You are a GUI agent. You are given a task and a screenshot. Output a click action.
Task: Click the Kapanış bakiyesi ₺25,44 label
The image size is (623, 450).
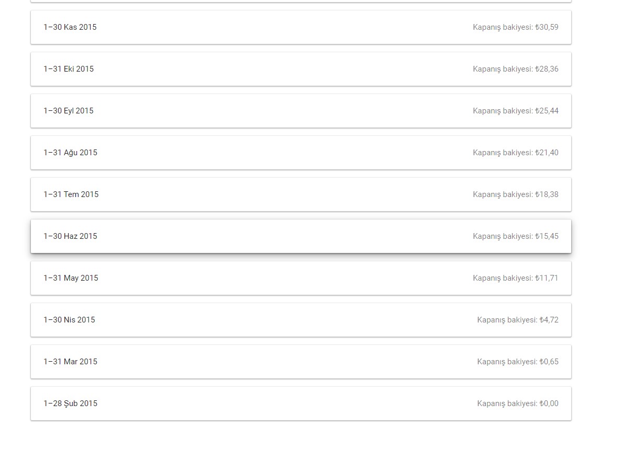pyautogui.click(x=516, y=111)
